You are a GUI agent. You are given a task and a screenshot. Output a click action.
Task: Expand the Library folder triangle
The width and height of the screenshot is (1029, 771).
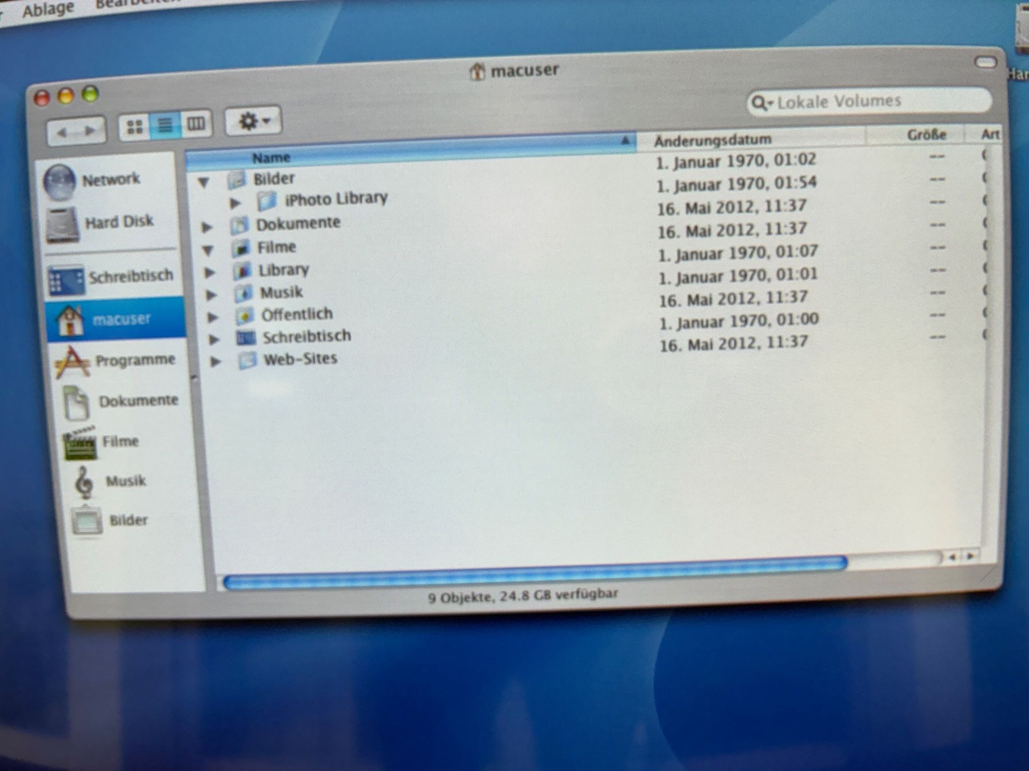pyautogui.click(x=210, y=273)
